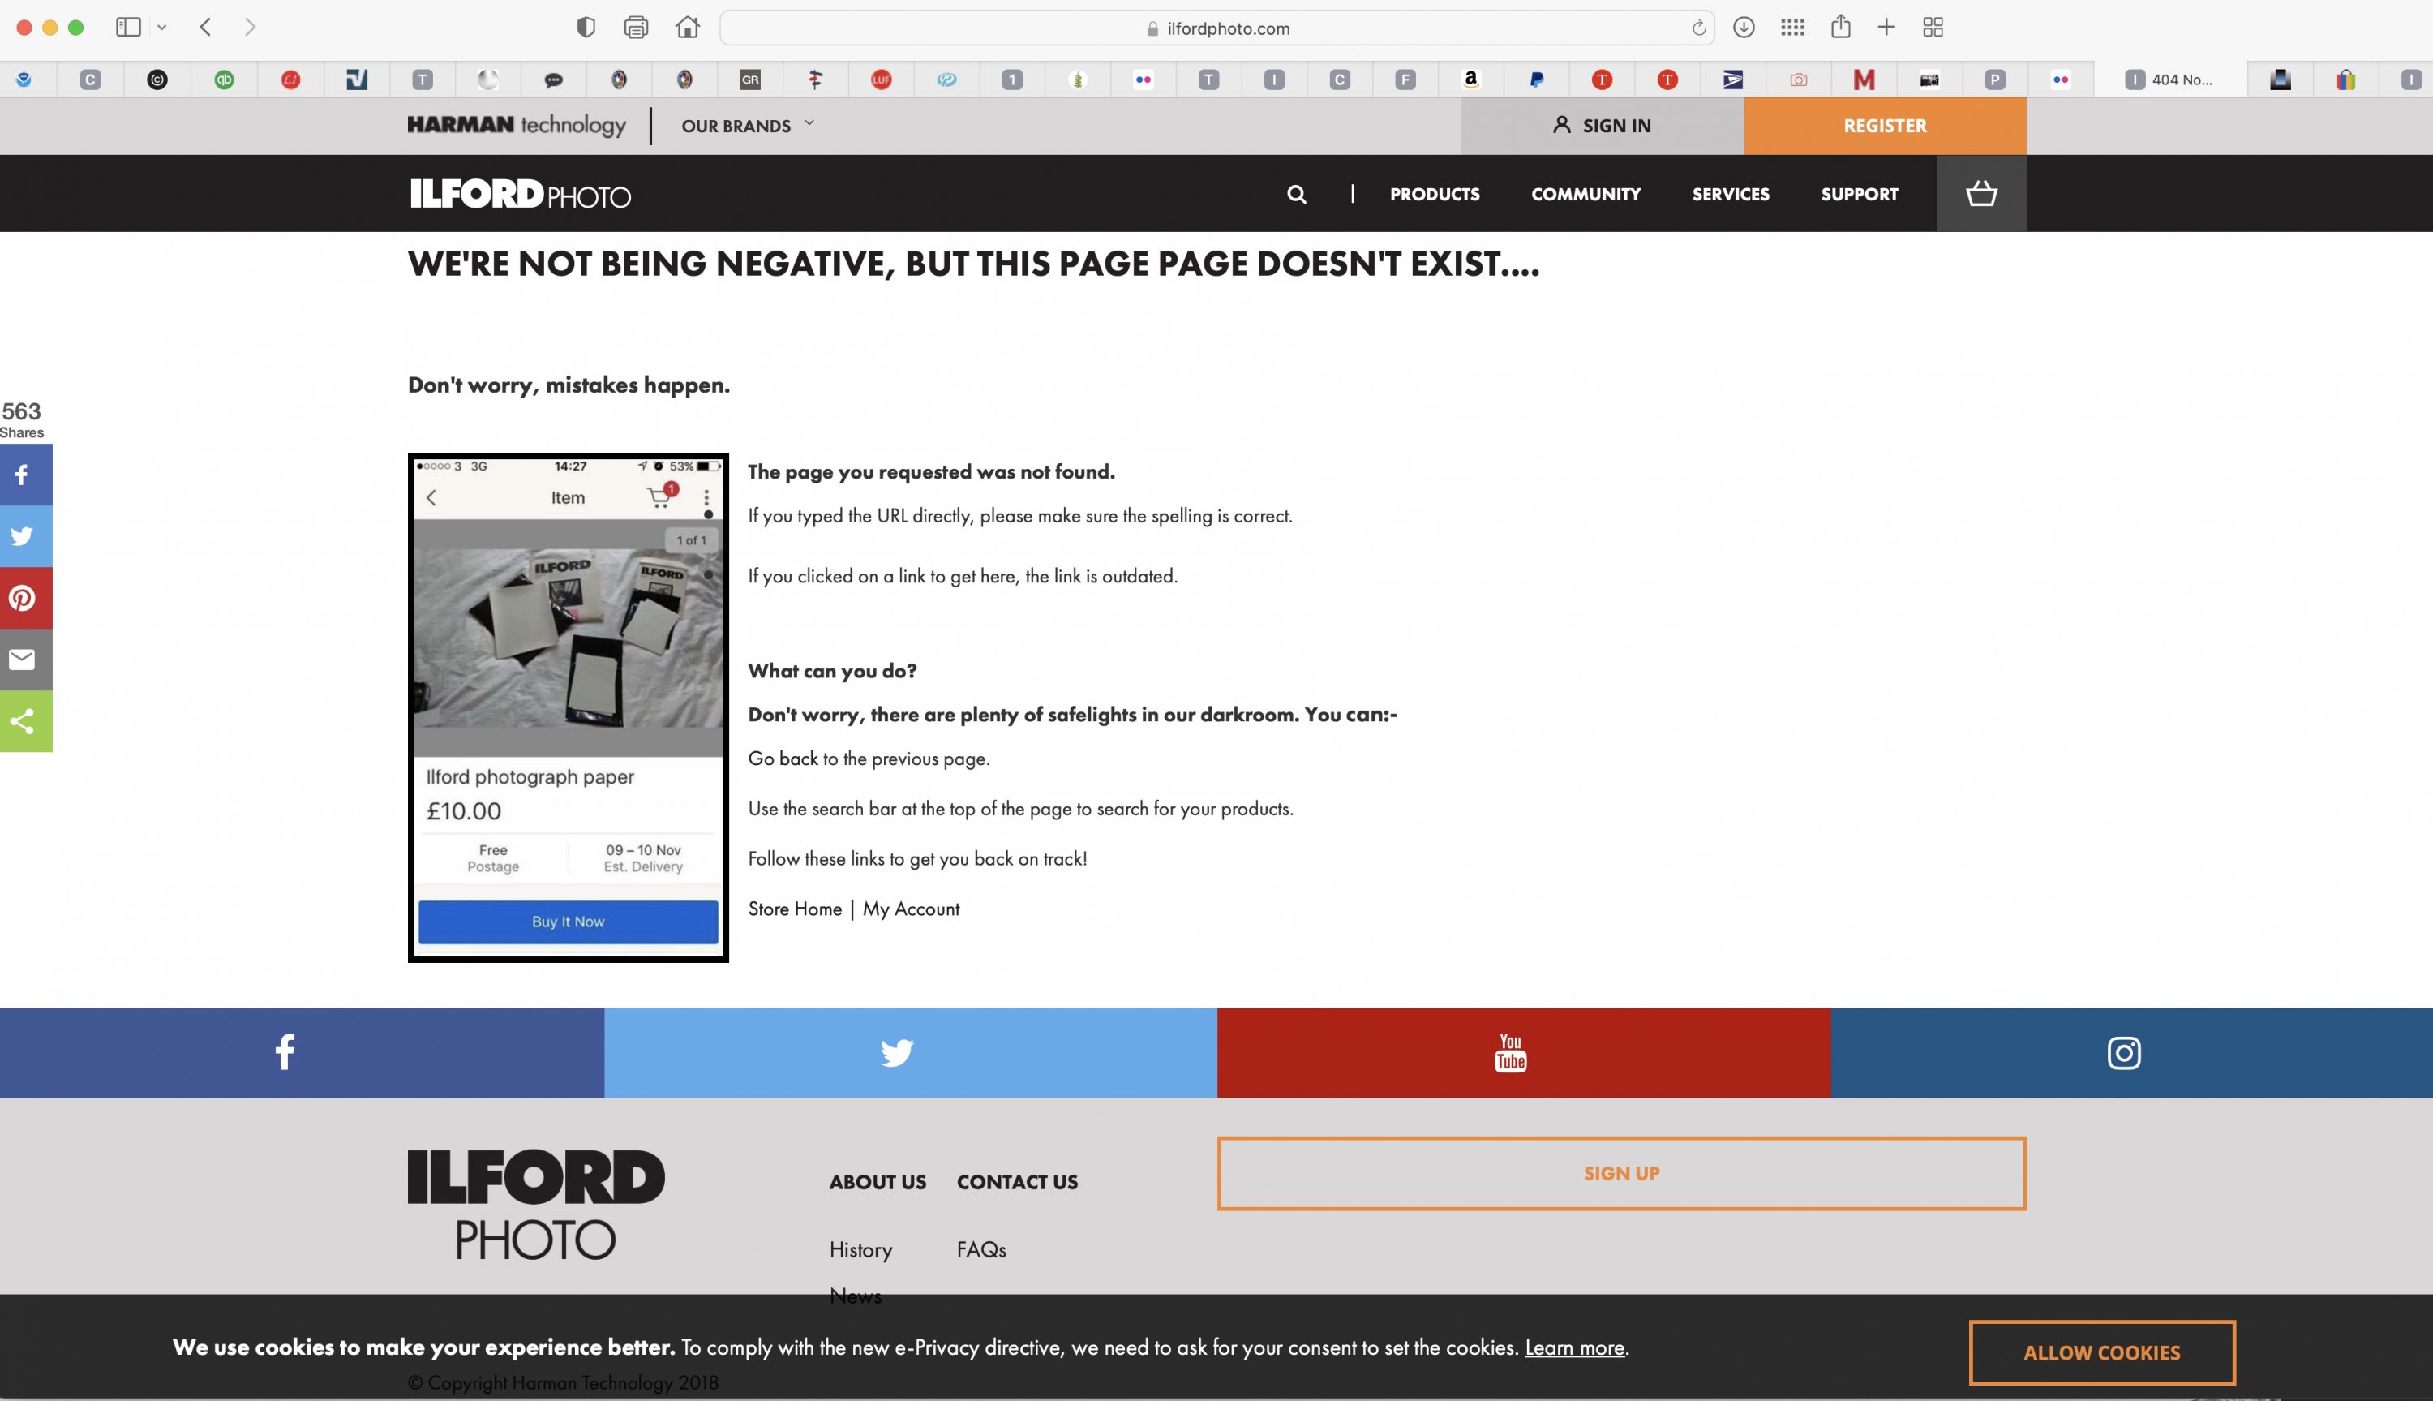Open the Gmail tab

(x=1864, y=80)
